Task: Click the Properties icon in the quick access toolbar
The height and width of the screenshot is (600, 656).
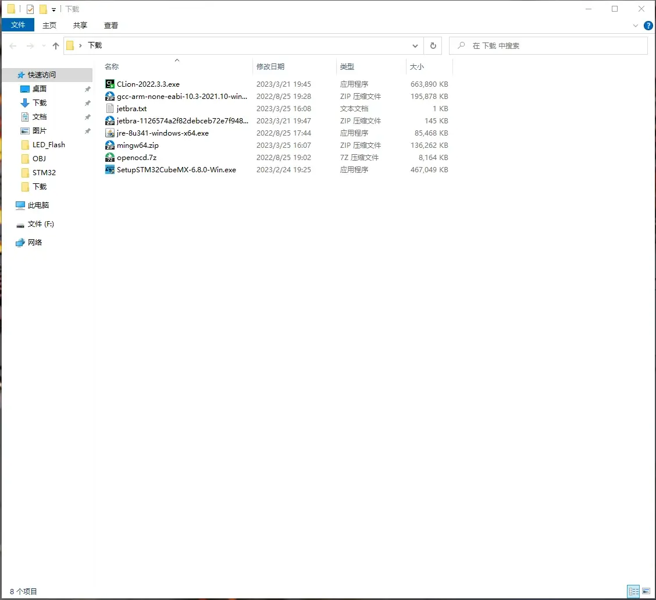Action: click(x=30, y=9)
